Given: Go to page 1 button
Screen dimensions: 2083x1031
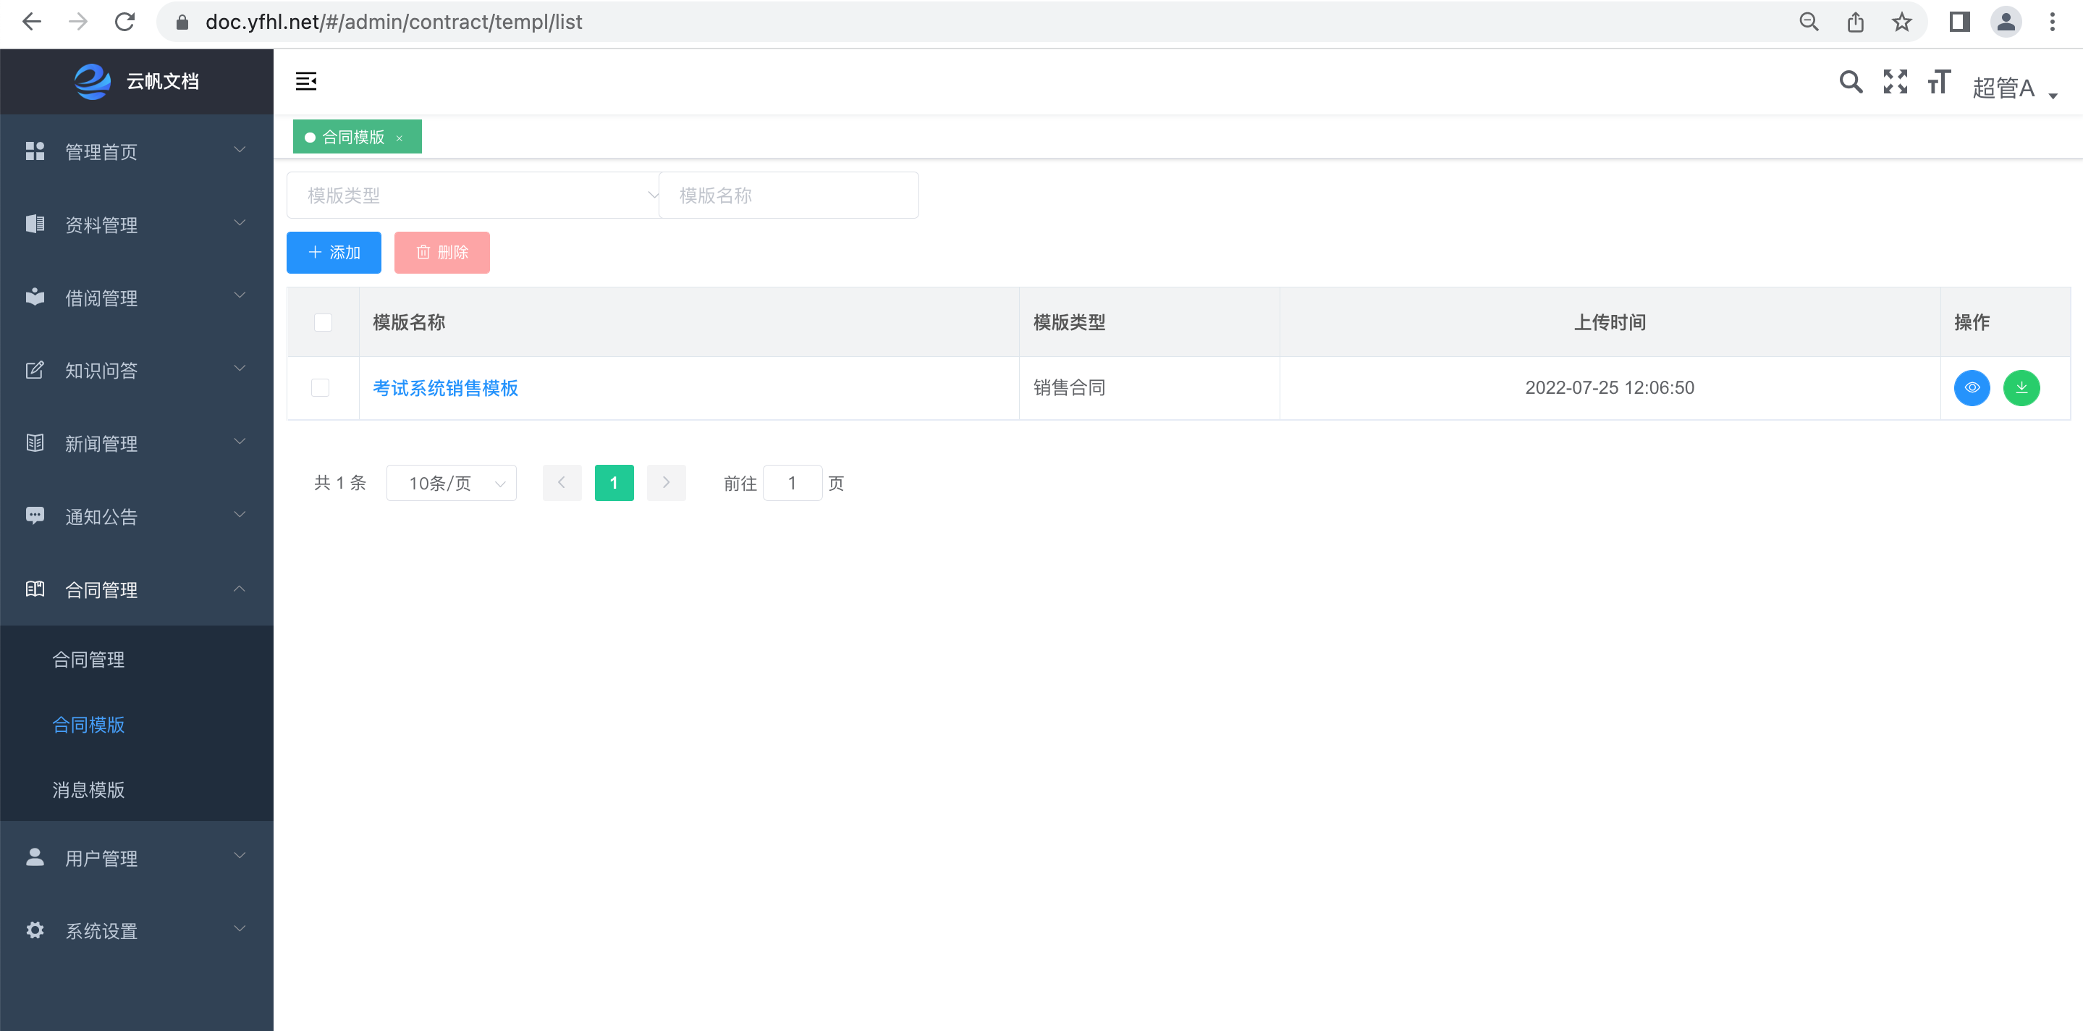Looking at the screenshot, I should pos(614,483).
